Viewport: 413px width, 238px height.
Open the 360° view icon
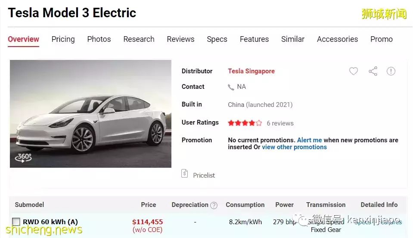click(23, 157)
